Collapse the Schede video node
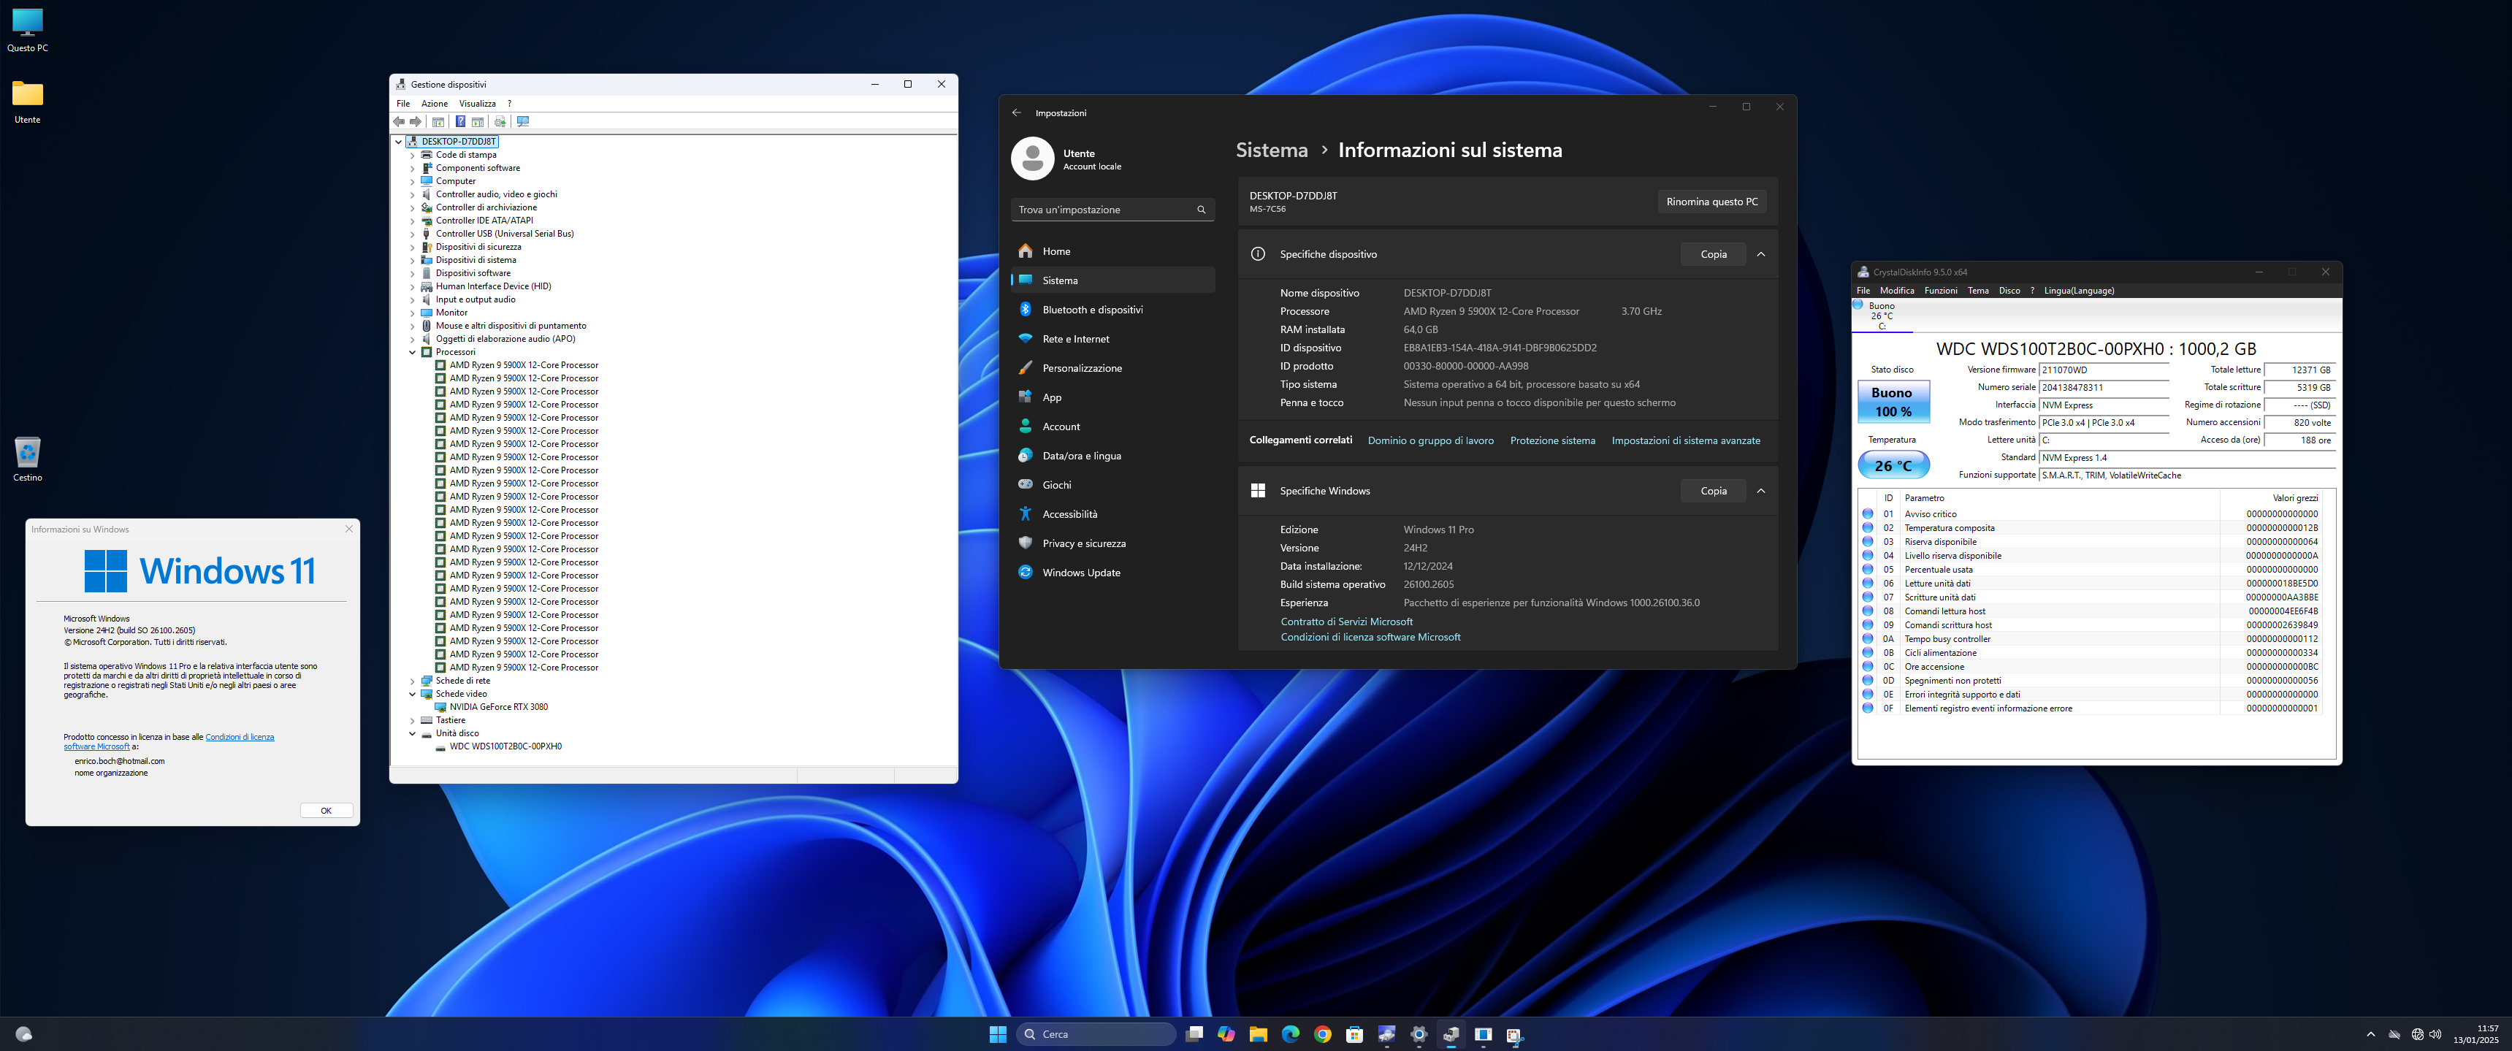This screenshot has width=2512, height=1051. pos(413,694)
